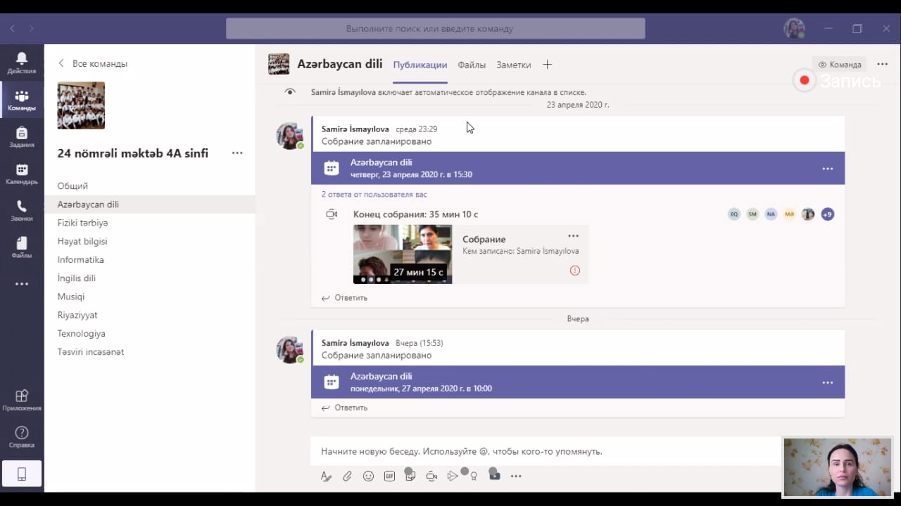
Task: Open the Действия (Activity) bell icon
Action: (22, 63)
